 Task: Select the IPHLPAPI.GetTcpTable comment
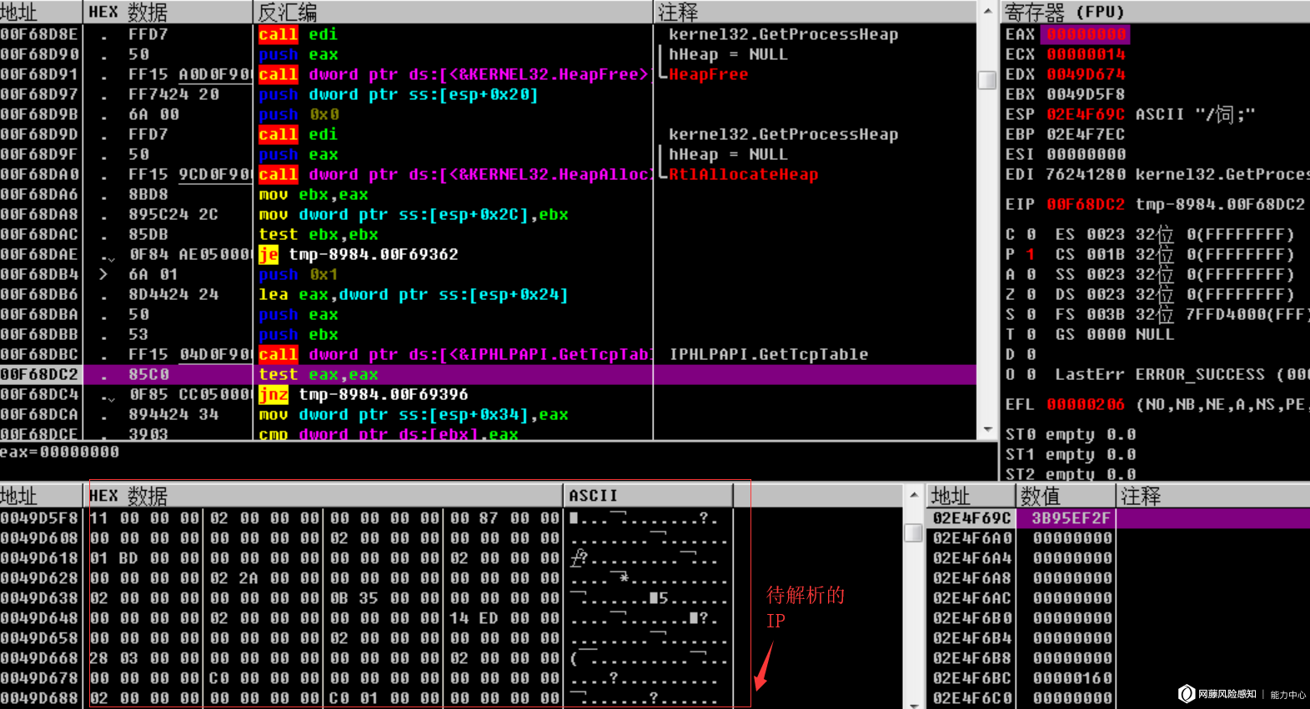coord(768,354)
